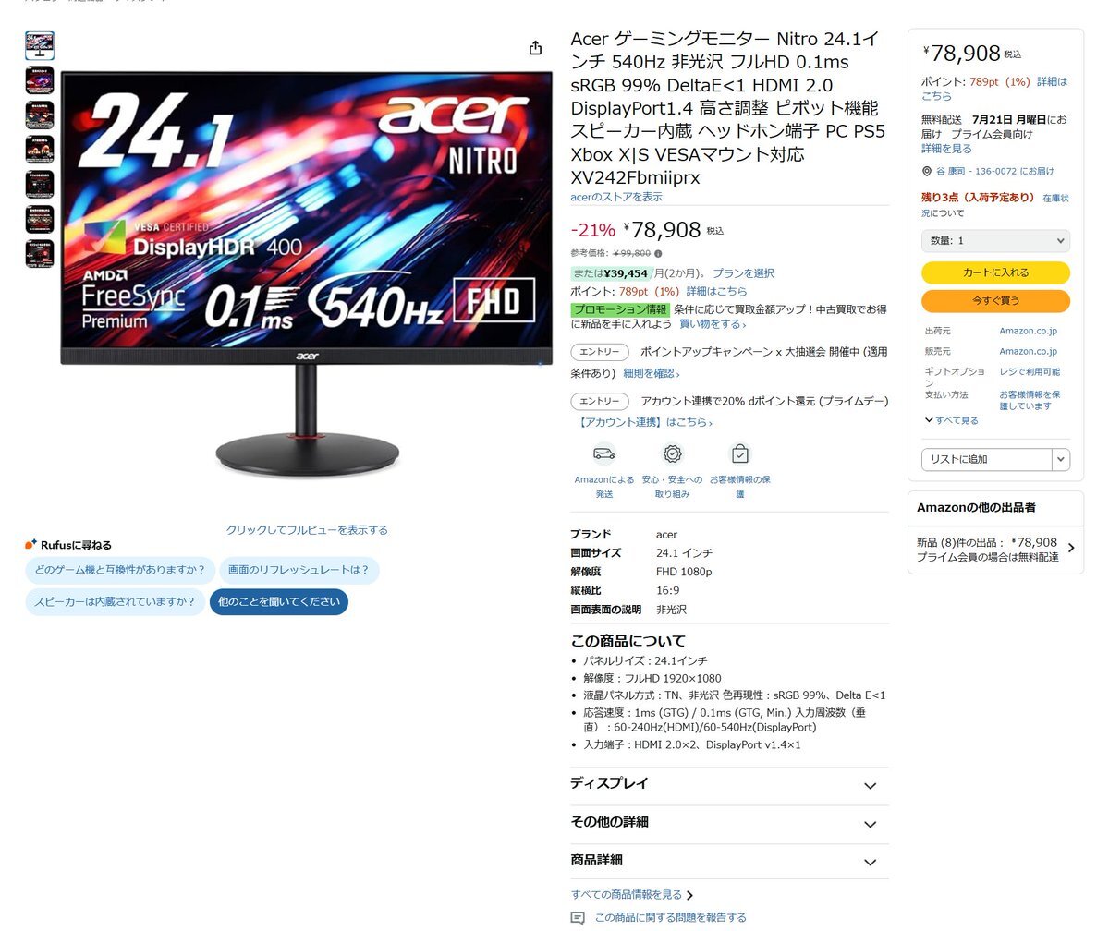Select the first product thumbnail
The image size is (1109, 931).
pos(40,45)
